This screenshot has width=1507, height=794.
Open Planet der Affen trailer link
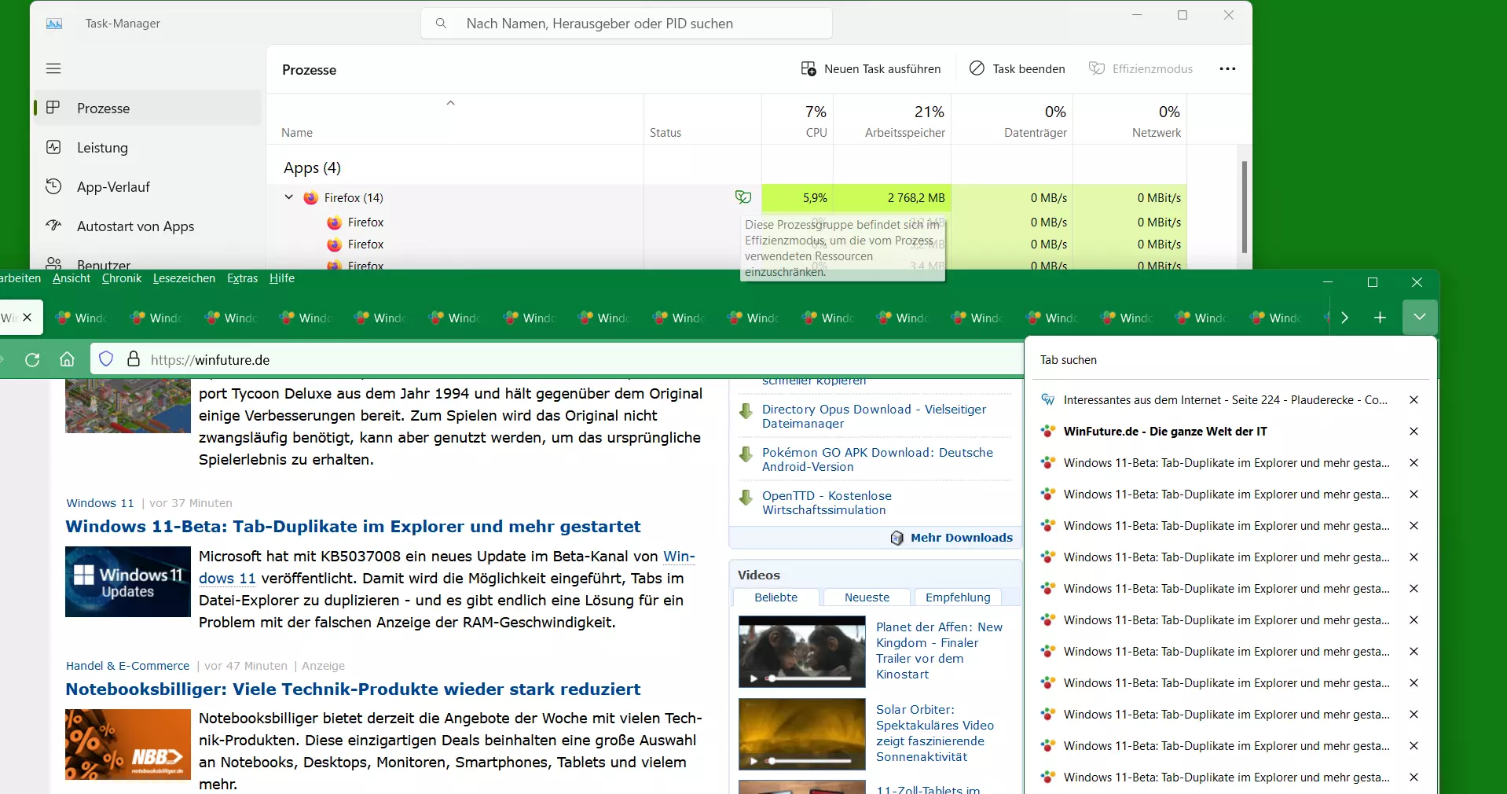pyautogui.click(x=939, y=650)
